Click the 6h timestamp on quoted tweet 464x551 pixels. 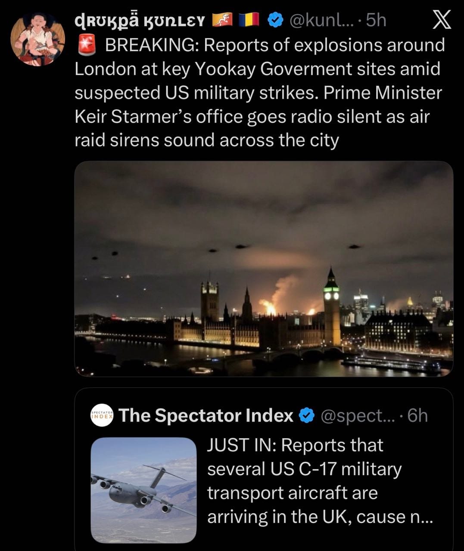[417, 415]
